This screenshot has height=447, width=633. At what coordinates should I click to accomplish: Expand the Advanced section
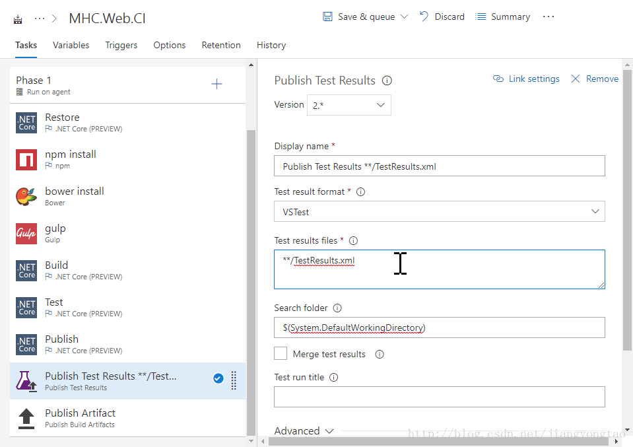[x=304, y=431]
